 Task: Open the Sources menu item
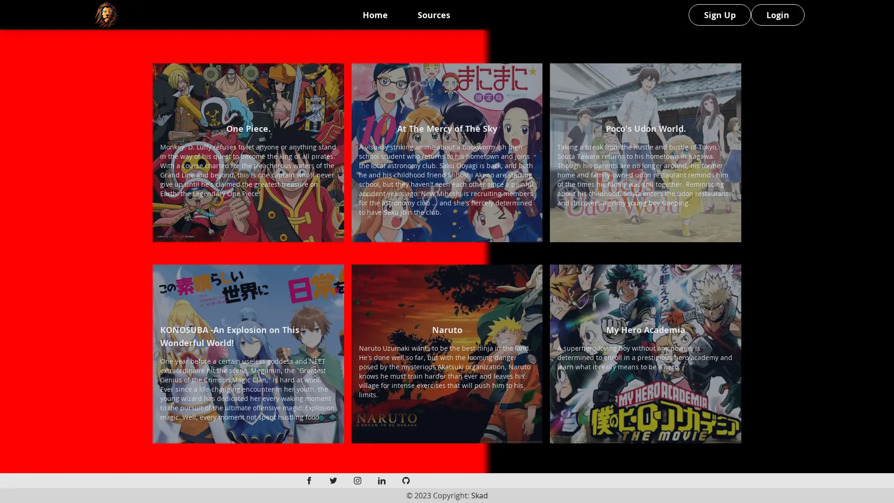(x=433, y=15)
